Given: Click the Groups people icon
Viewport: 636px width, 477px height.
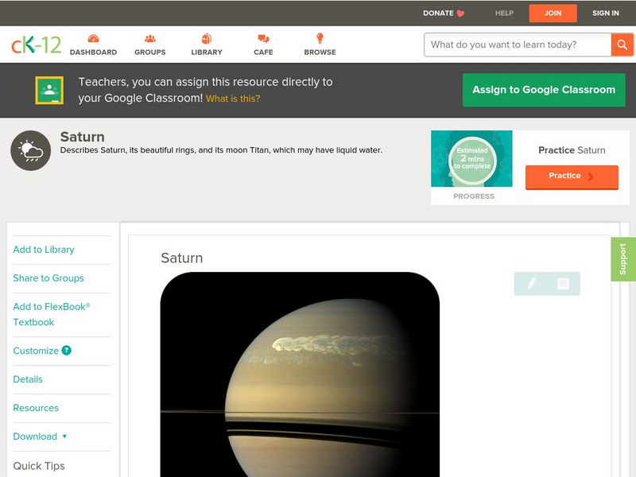Looking at the screenshot, I should tap(149, 38).
